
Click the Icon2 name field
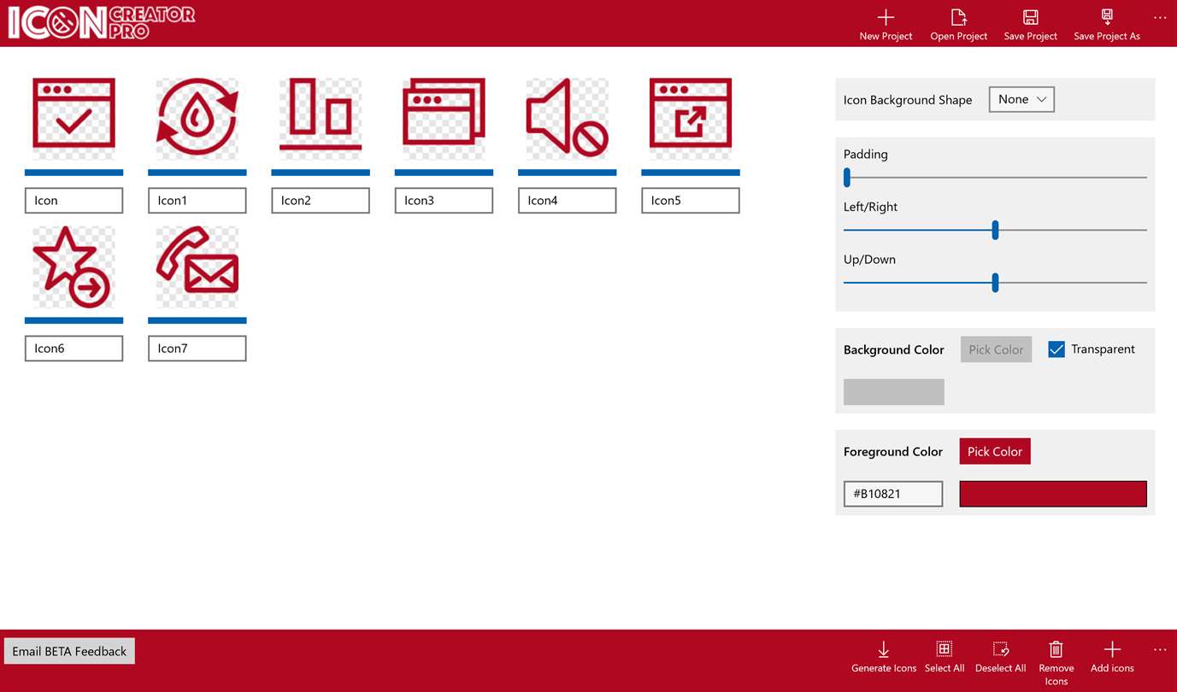[321, 201]
